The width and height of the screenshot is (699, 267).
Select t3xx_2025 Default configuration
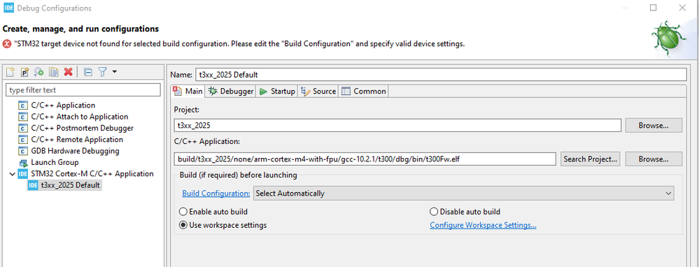(64, 185)
